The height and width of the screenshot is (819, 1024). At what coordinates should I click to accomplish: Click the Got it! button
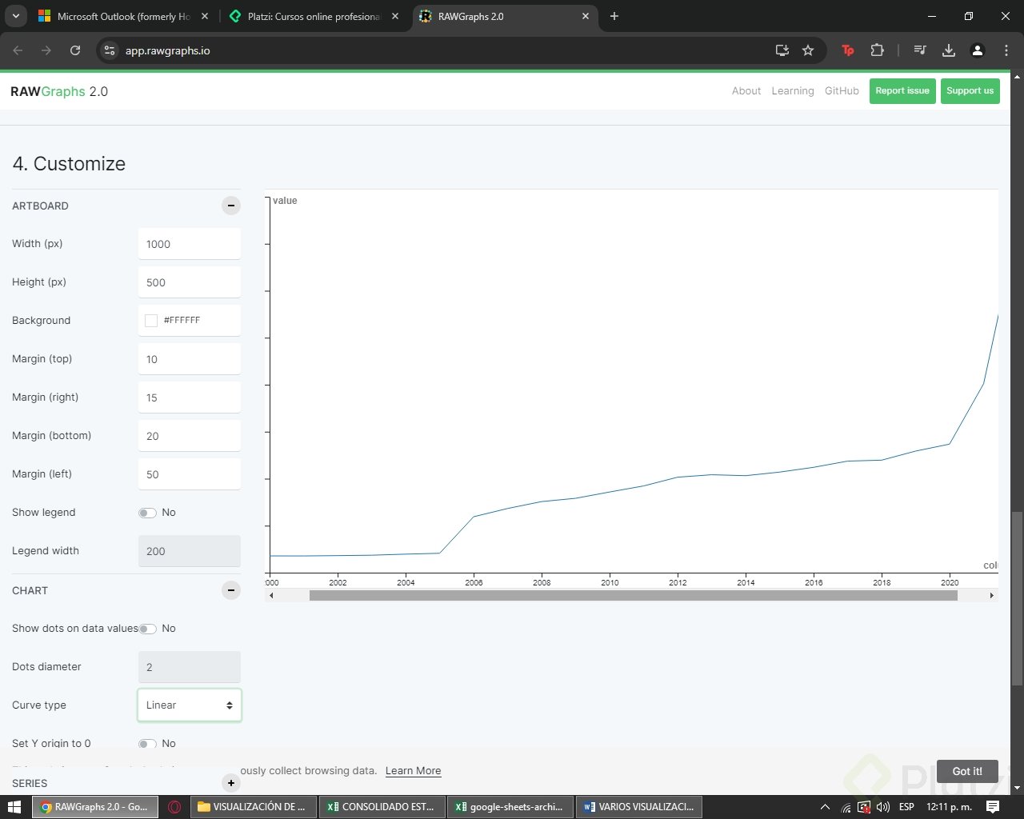[967, 771]
